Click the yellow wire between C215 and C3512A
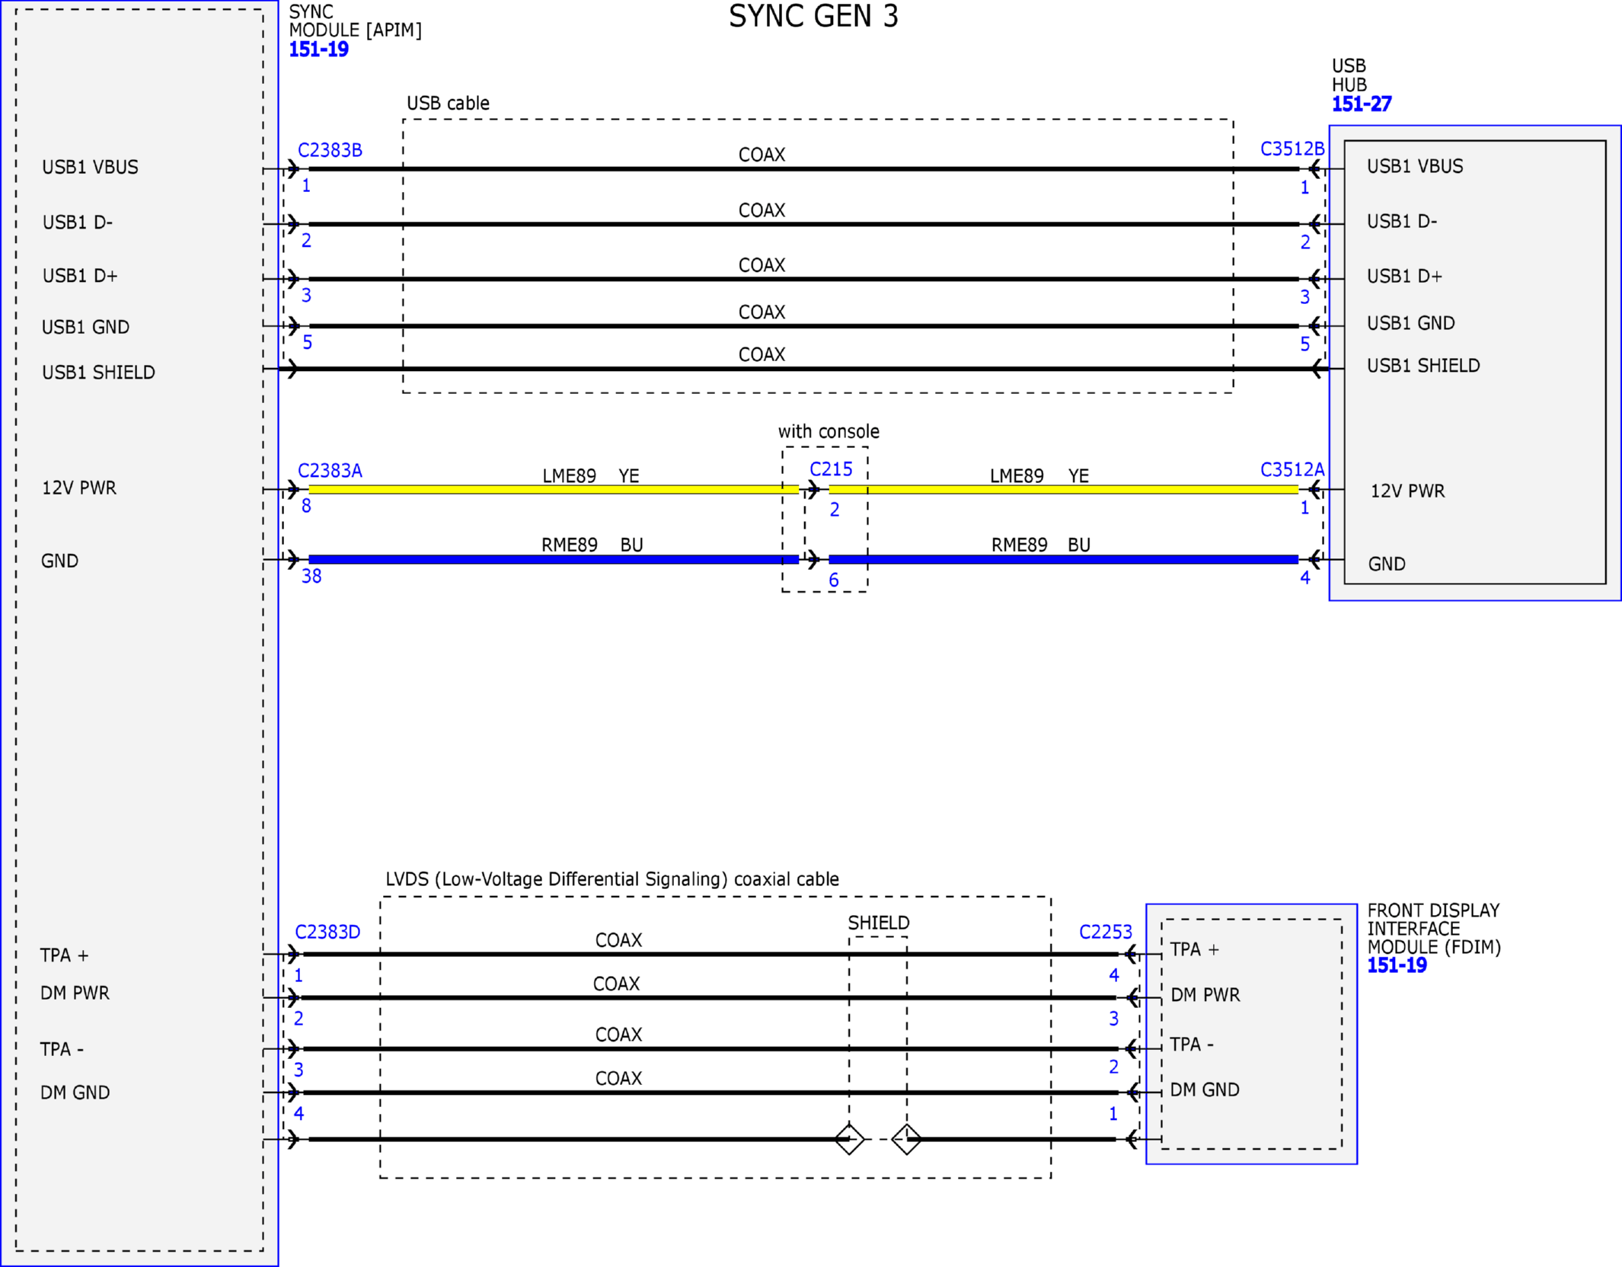This screenshot has width=1622, height=1267. [x=1063, y=490]
